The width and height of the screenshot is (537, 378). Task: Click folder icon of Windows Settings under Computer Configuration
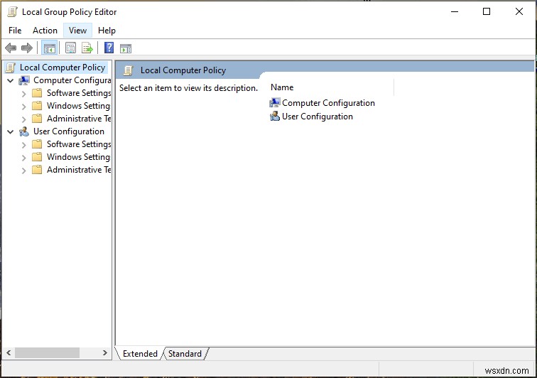point(37,106)
